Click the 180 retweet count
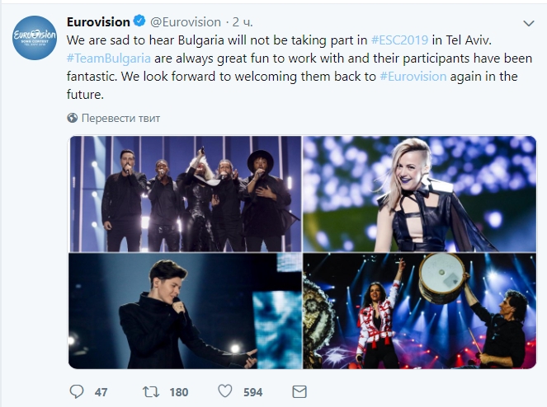 point(178,391)
